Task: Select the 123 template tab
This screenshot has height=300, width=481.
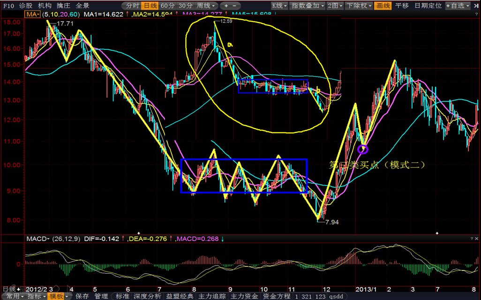Action: [320, 297]
